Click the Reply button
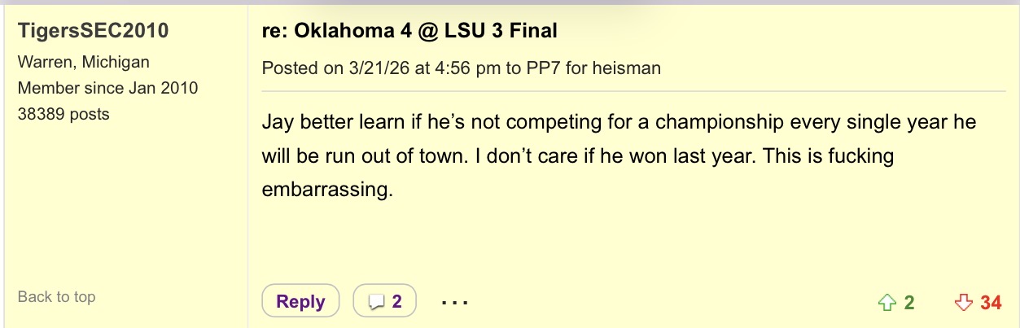This screenshot has height=328, width=1020. pos(300,301)
